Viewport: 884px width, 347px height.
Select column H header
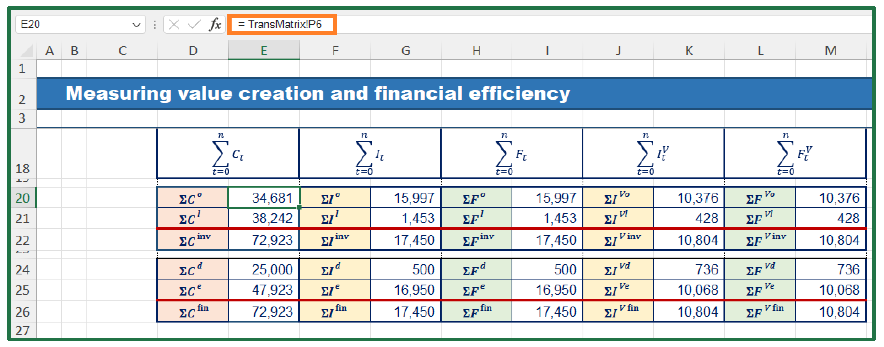476,51
